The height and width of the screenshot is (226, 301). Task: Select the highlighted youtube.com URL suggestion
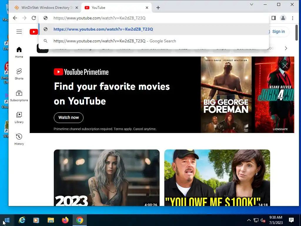coord(153,29)
